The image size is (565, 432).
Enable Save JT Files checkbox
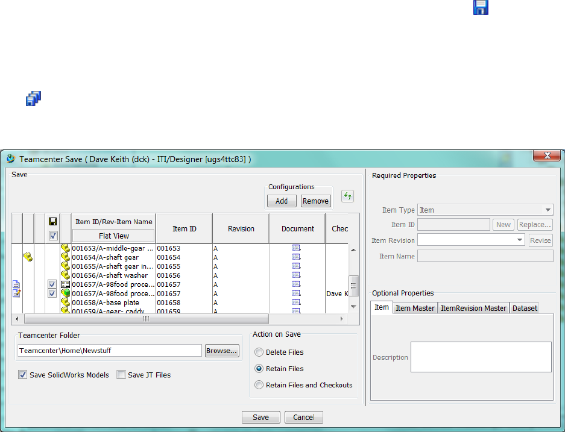click(x=121, y=375)
